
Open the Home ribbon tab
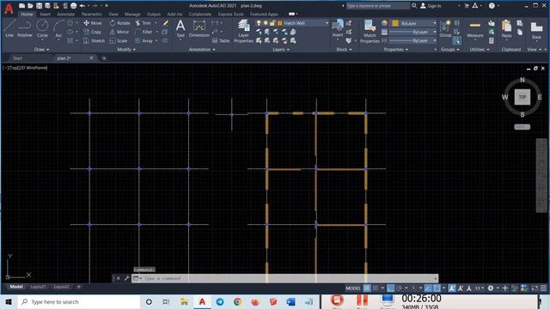pyautogui.click(x=27, y=15)
